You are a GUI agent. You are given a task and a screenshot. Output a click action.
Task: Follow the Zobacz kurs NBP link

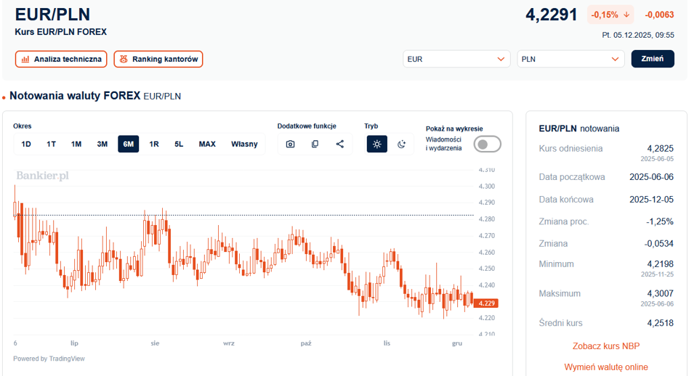point(605,346)
